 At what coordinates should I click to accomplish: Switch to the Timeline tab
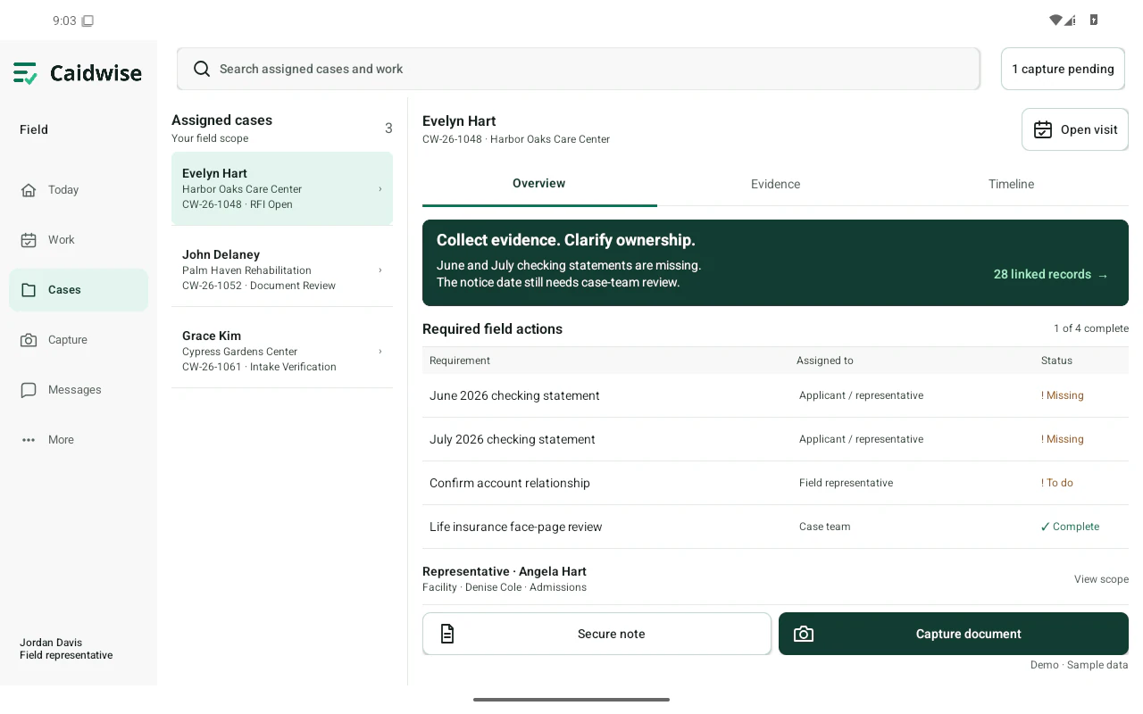(x=1011, y=184)
